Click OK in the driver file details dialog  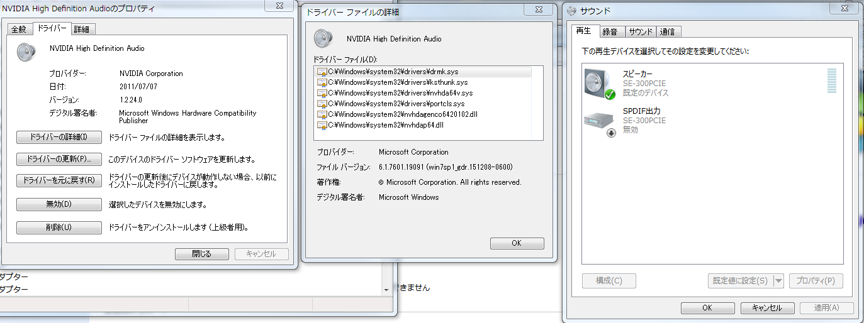point(517,243)
